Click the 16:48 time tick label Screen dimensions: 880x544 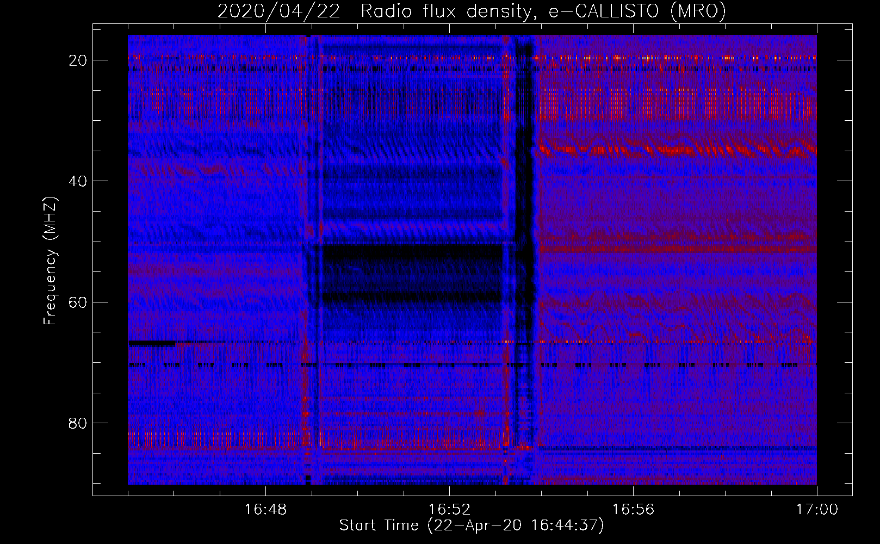[x=265, y=510]
